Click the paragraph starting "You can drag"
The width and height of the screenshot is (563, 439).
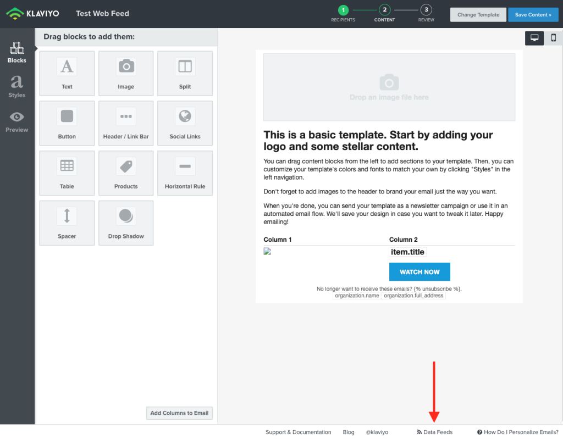tap(389, 169)
